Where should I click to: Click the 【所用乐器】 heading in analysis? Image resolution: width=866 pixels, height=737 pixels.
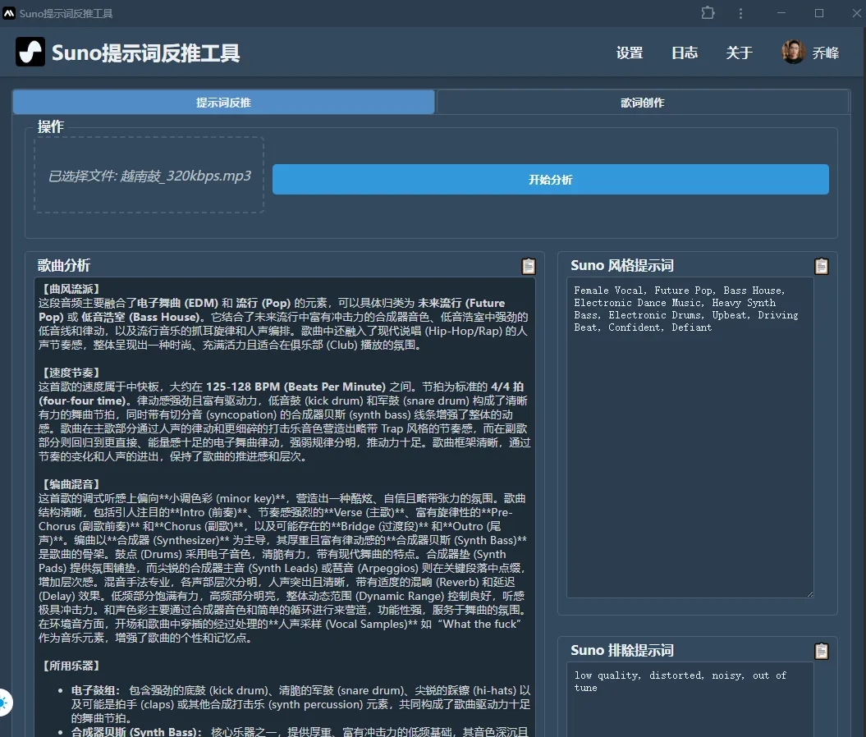coord(71,666)
